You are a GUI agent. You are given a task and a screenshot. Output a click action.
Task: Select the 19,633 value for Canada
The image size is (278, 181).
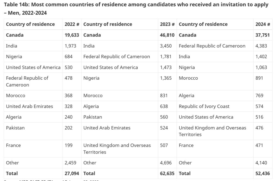72,35
